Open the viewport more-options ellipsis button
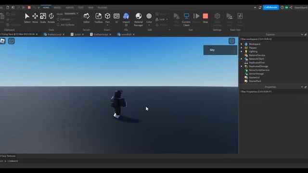Image resolution: width=308 pixels, height=173 pixels. [x=232, y=41]
